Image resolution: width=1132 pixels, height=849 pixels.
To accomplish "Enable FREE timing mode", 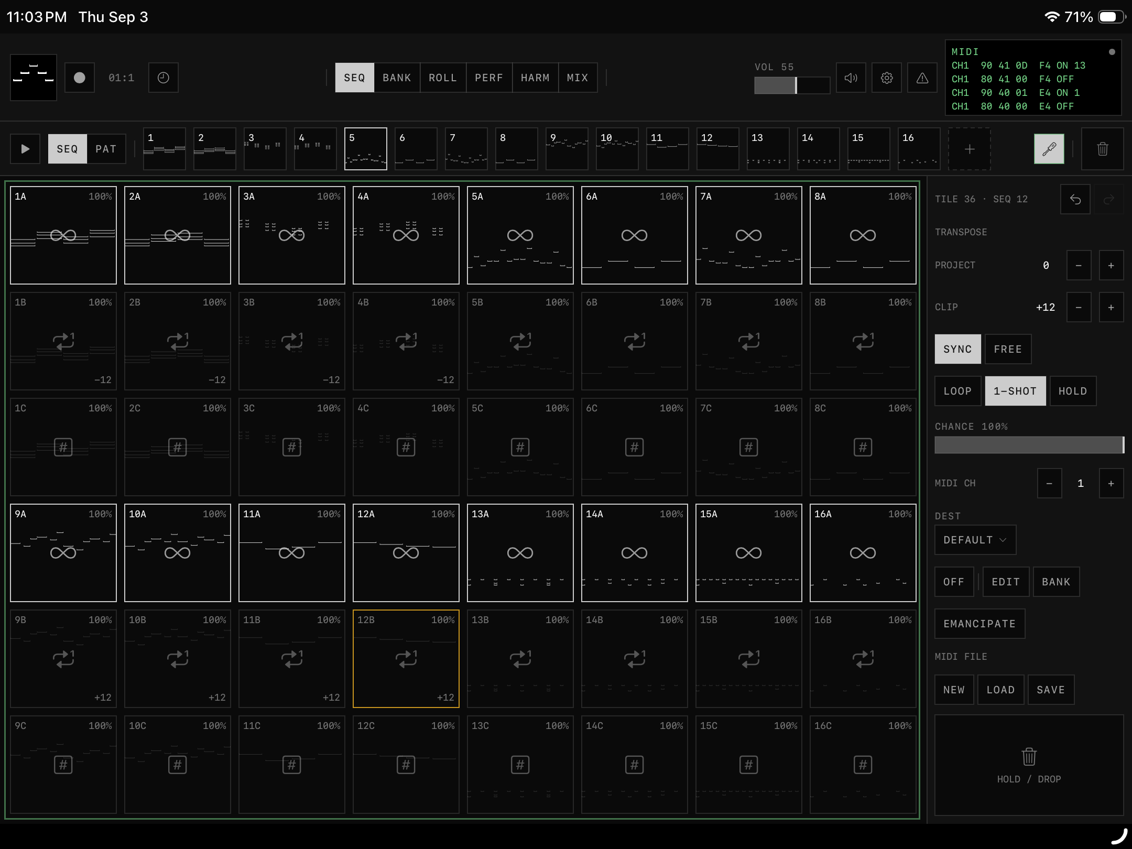I will [1008, 349].
